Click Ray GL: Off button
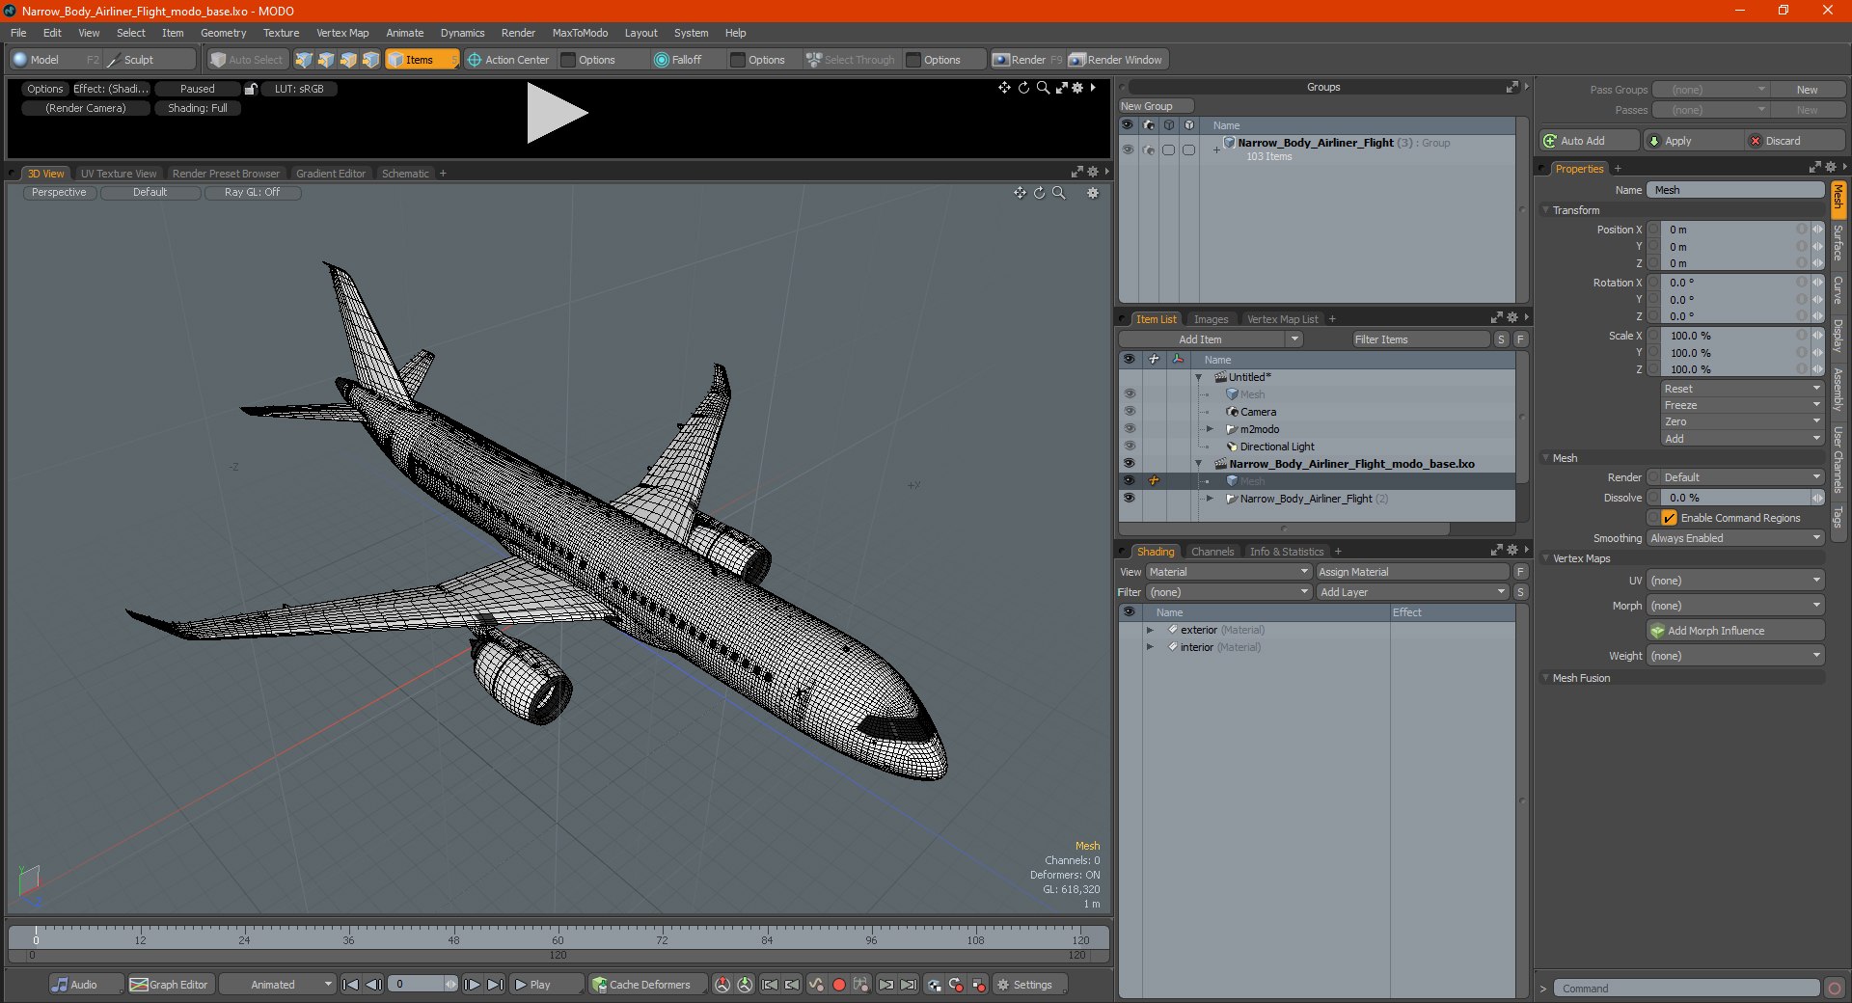The image size is (1852, 1003). (253, 193)
